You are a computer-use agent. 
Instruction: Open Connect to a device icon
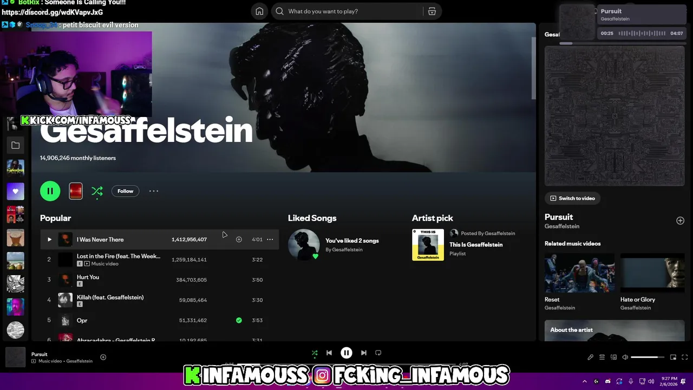point(613,357)
